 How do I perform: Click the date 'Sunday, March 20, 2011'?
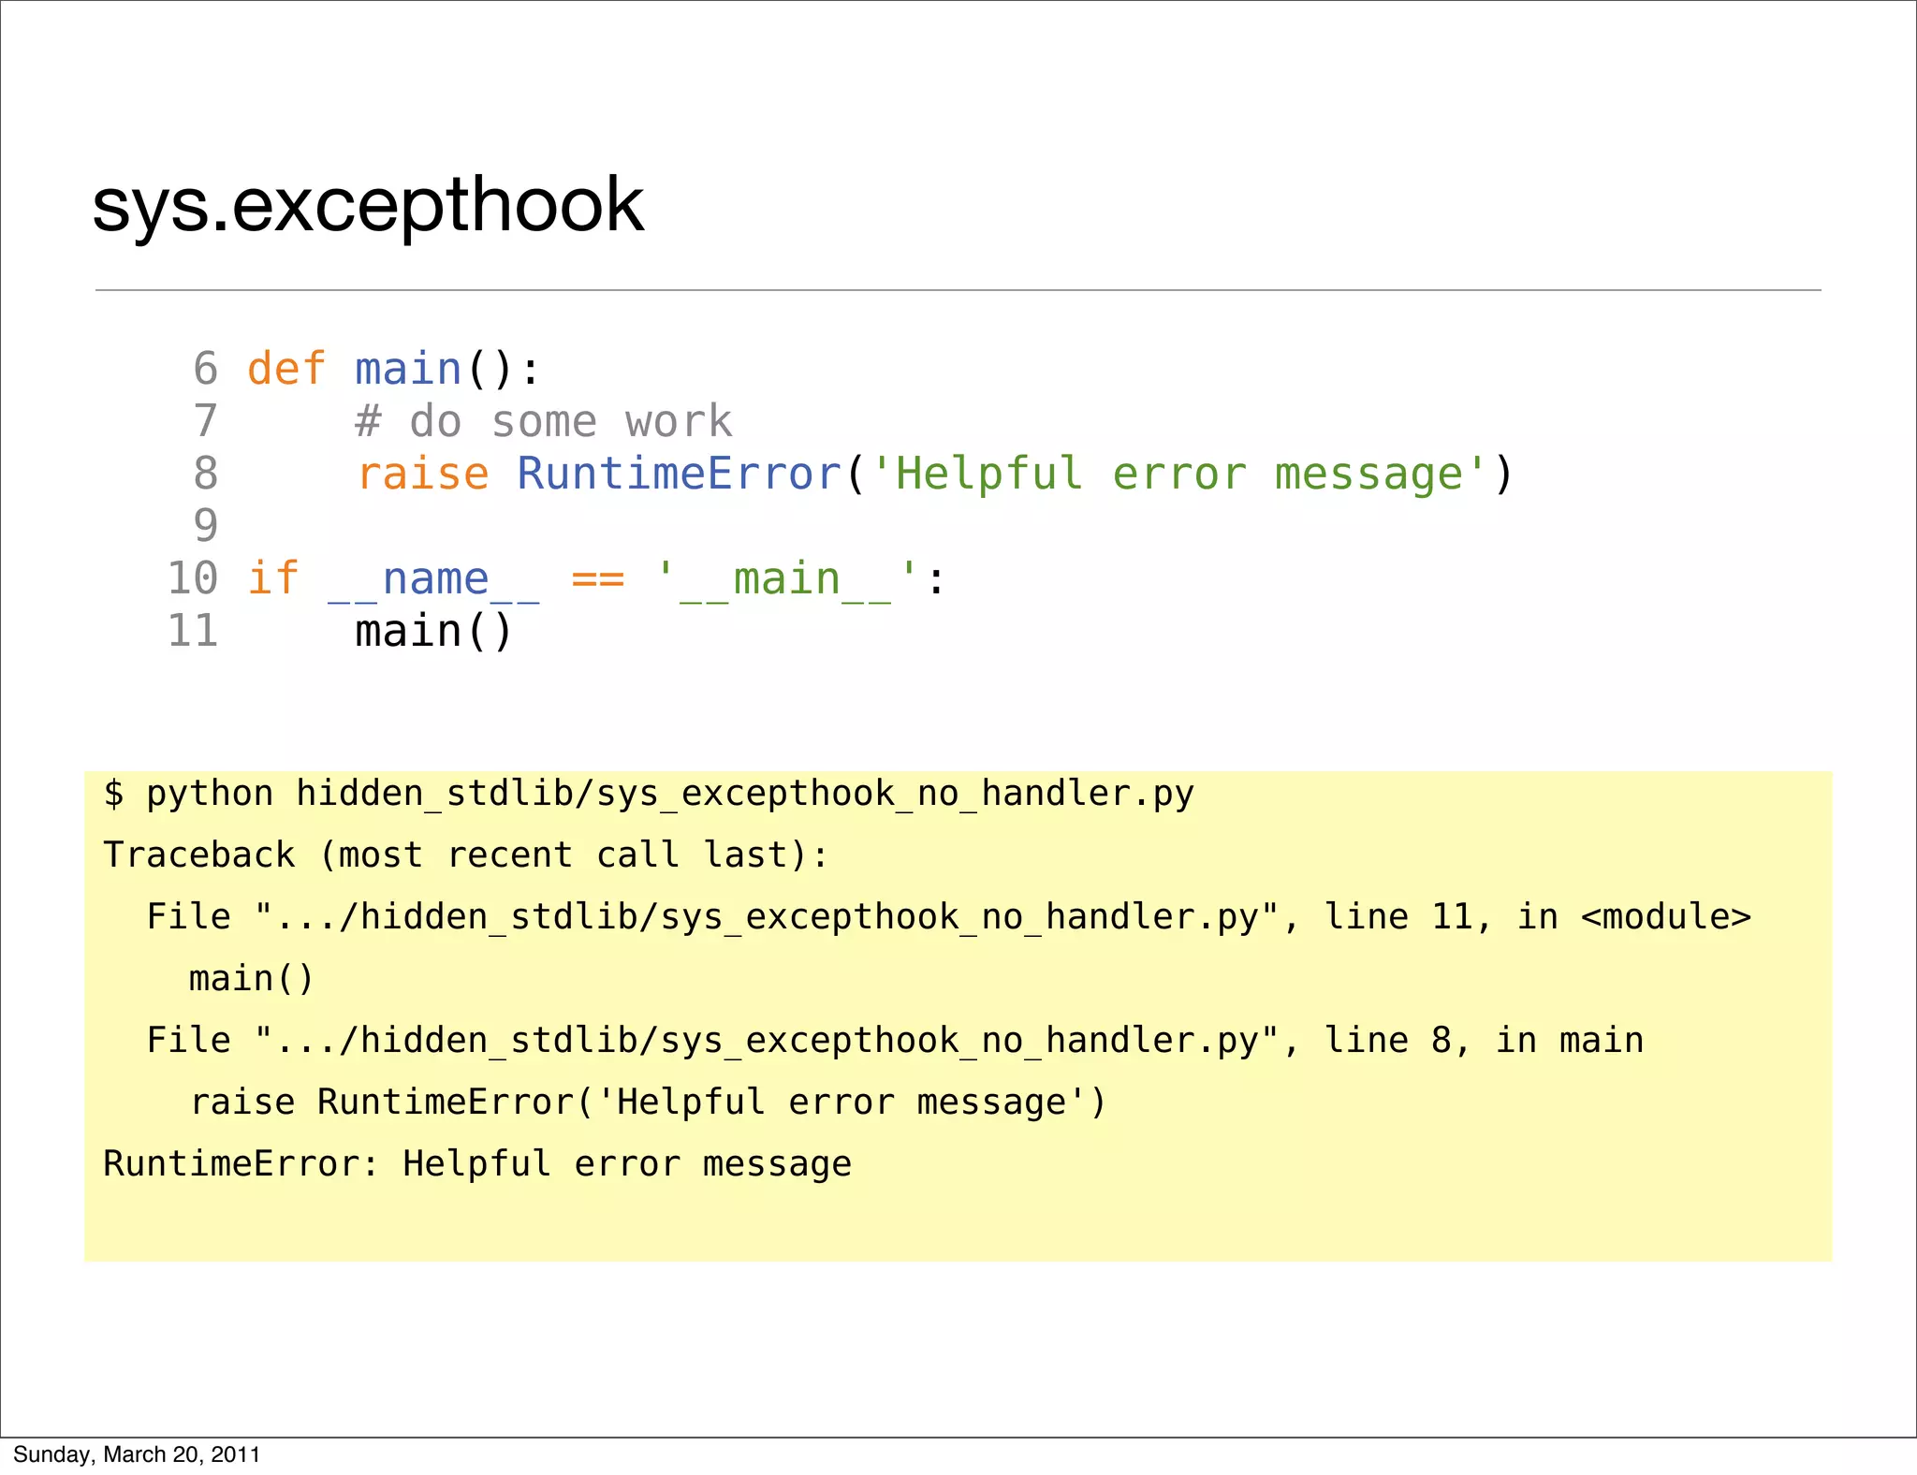(137, 1454)
